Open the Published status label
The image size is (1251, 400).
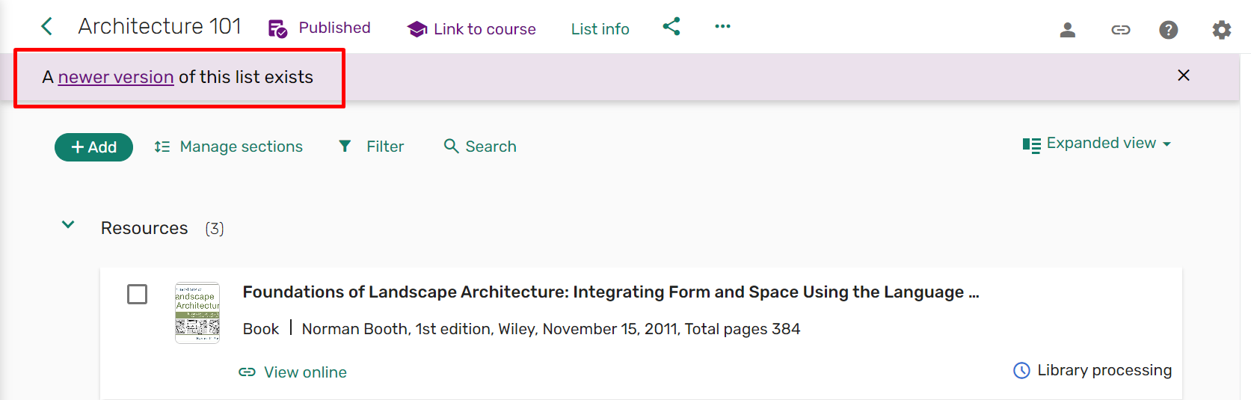pyautogui.click(x=334, y=28)
